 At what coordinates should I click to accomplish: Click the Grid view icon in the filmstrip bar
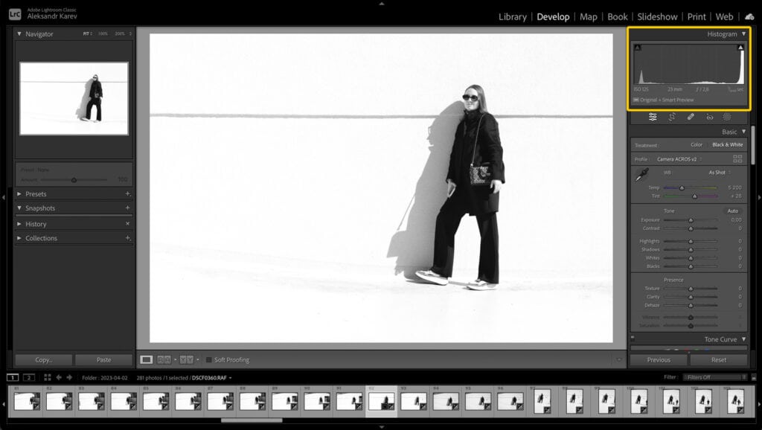pos(48,377)
